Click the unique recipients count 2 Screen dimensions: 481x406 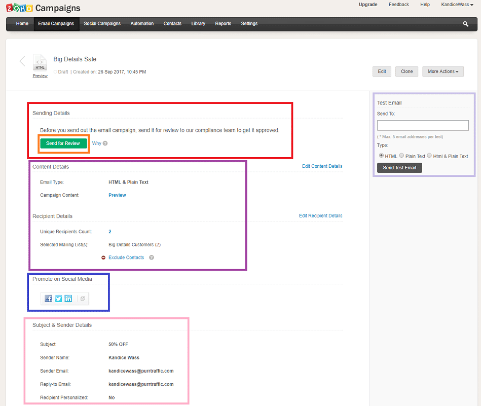pos(110,232)
